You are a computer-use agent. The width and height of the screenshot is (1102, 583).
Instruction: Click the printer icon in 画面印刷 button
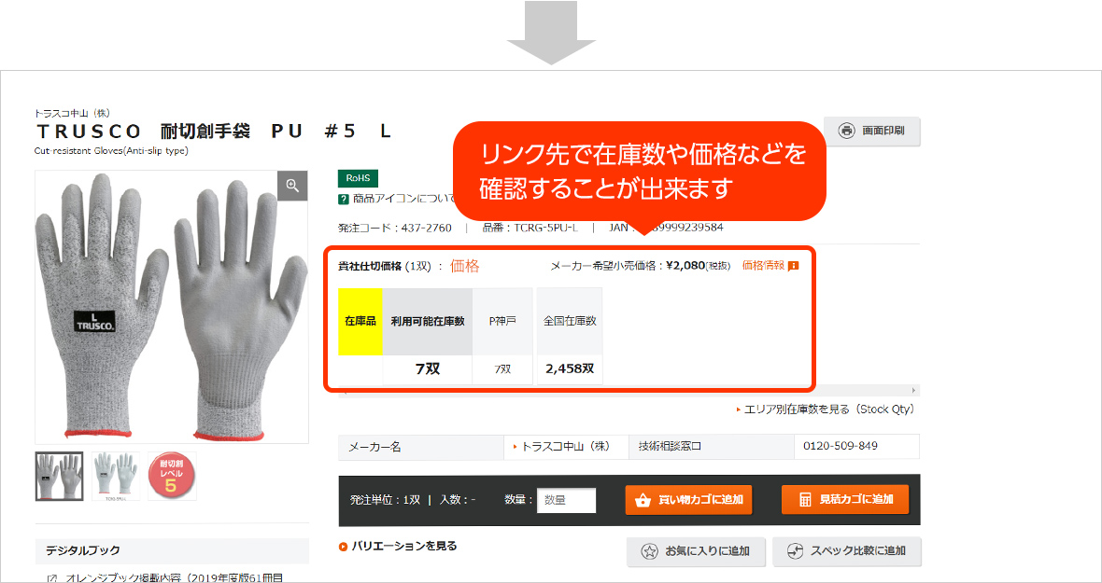click(x=847, y=132)
